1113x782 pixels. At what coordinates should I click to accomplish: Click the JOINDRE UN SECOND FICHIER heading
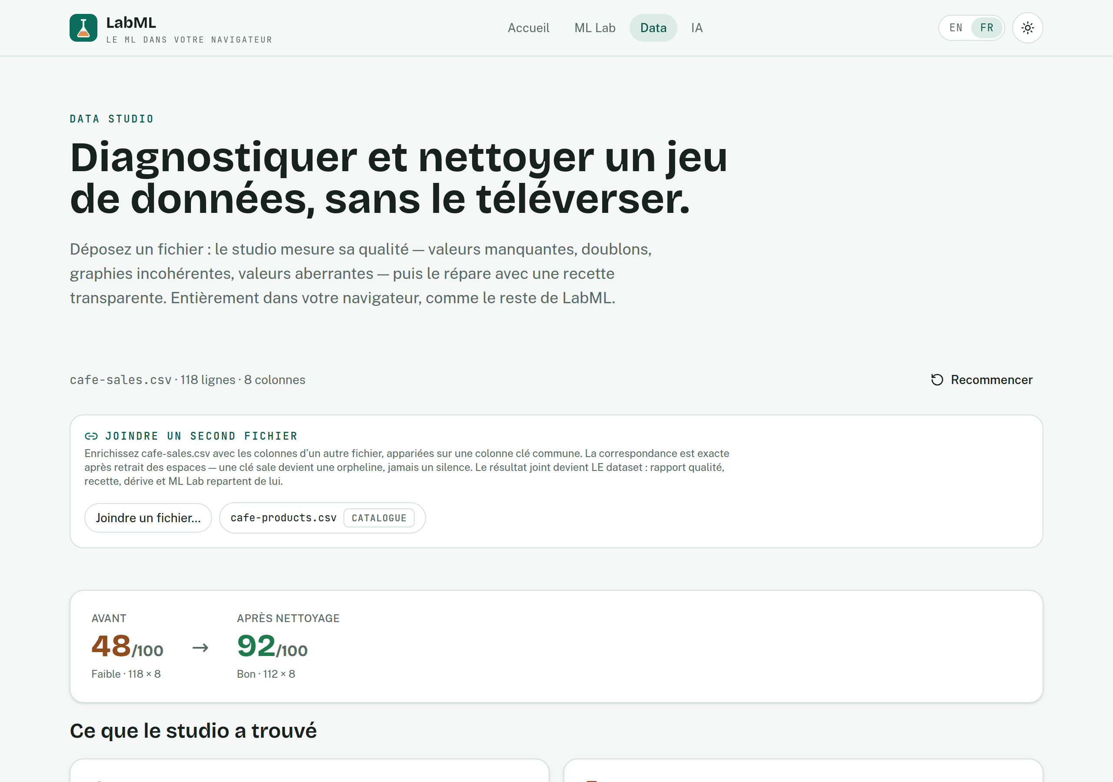[201, 436]
